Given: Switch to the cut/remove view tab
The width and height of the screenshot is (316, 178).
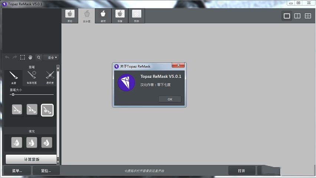Looking at the screenshot, I should click(x=136, y=16).
